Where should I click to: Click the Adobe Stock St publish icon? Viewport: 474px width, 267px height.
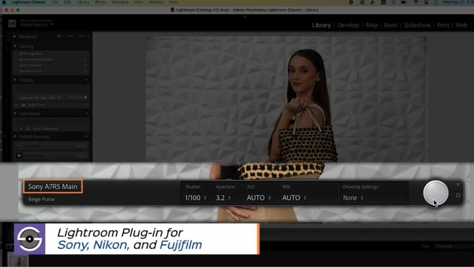pyautogui.click(x=19, y=155)
